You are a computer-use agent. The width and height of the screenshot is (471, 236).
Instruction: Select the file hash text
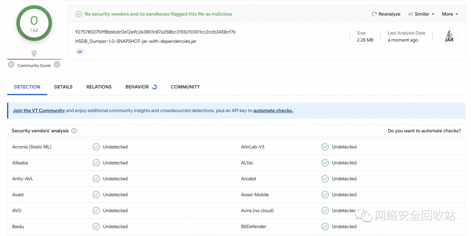click(155, 32)
